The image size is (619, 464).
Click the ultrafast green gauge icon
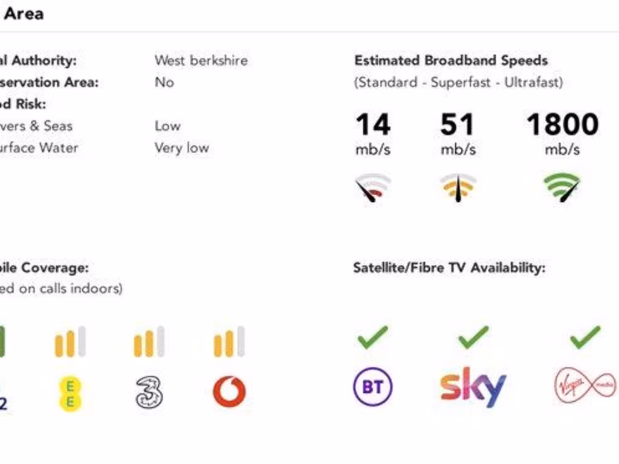pyautogui.click(x=562, y=188)
